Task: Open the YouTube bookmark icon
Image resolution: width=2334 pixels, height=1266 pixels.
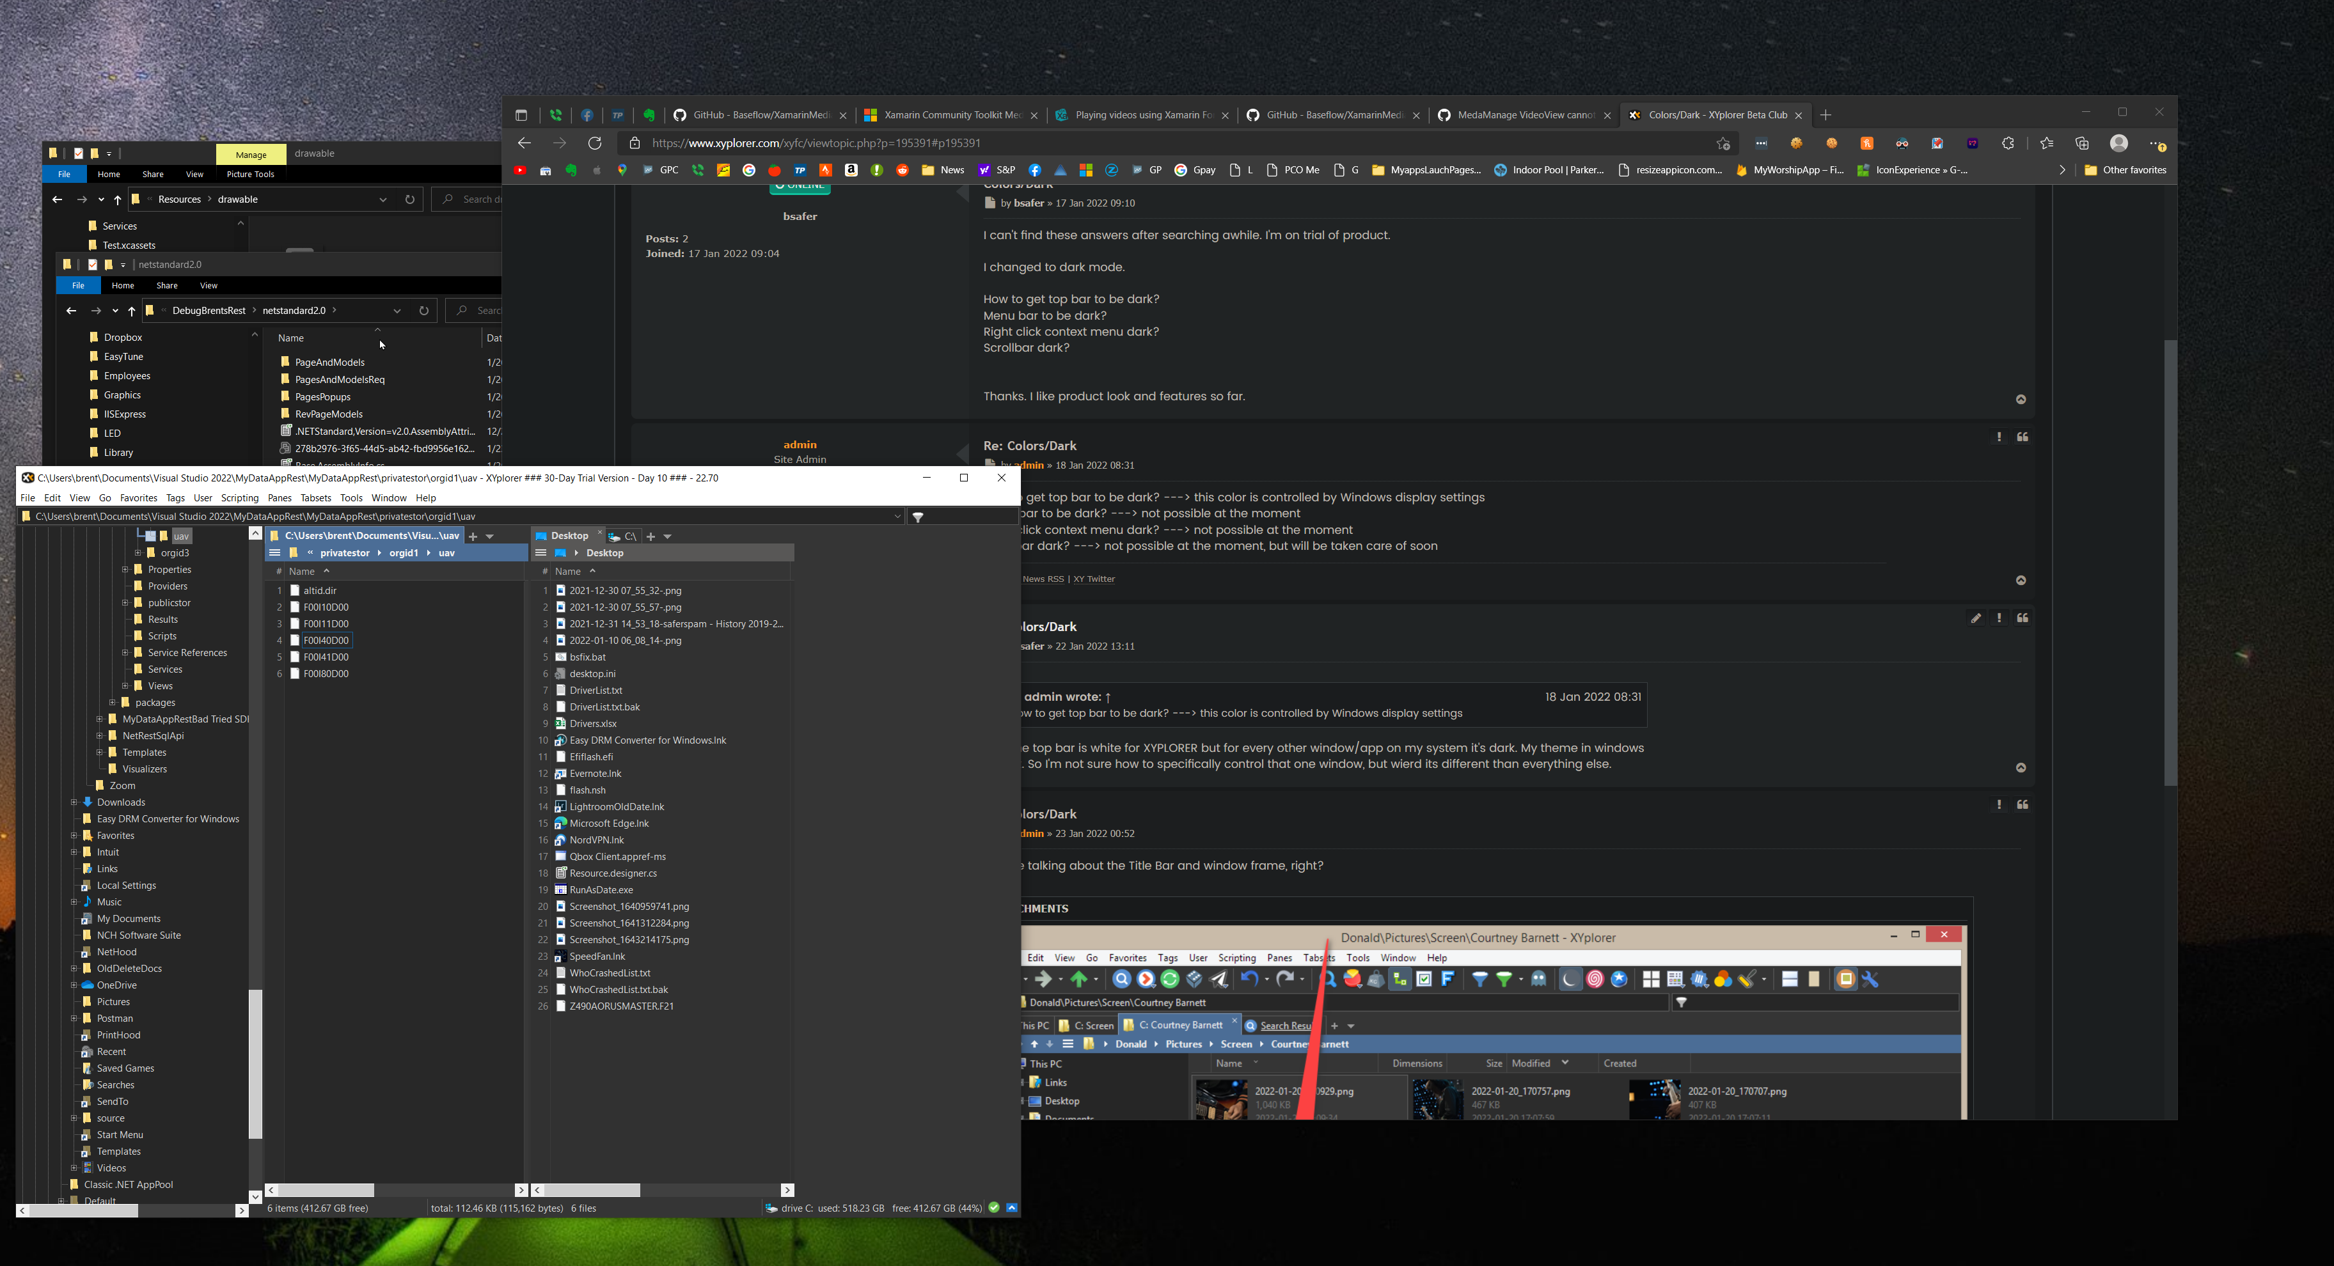Action: click(x=520, y=170)
